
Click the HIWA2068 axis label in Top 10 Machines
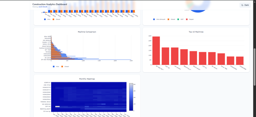click(243, 68)
